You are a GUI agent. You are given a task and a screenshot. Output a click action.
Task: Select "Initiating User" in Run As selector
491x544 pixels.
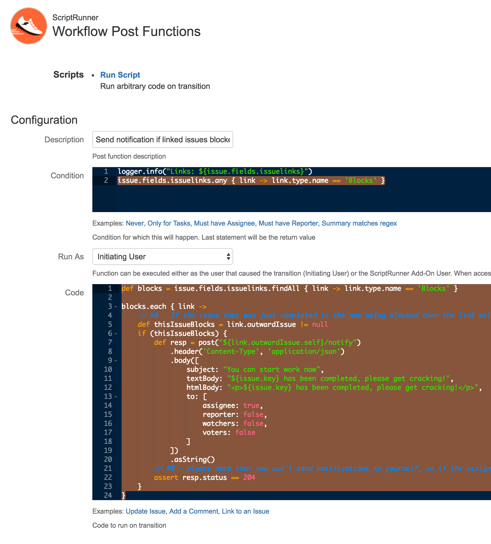162,257
